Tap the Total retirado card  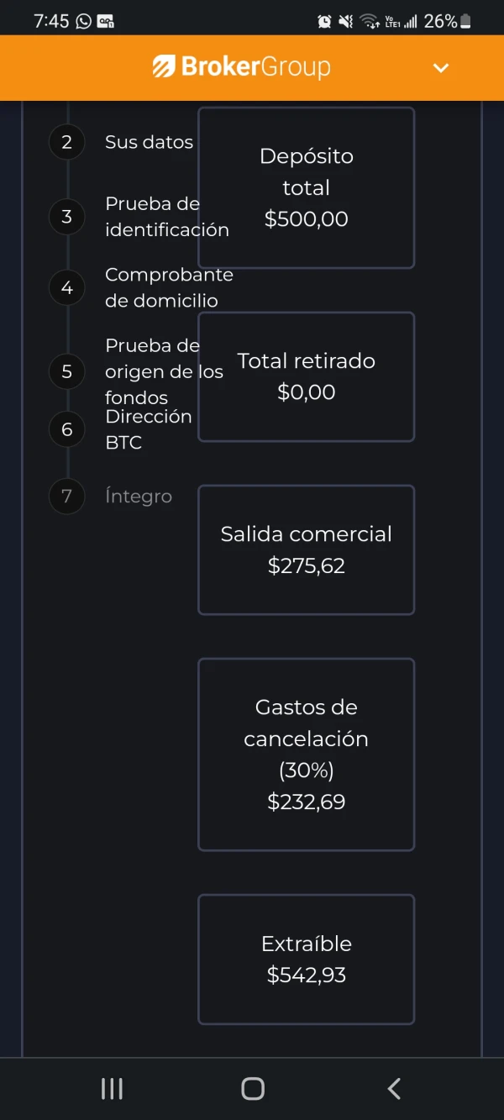pyautogui.click(x=306, y=376)
